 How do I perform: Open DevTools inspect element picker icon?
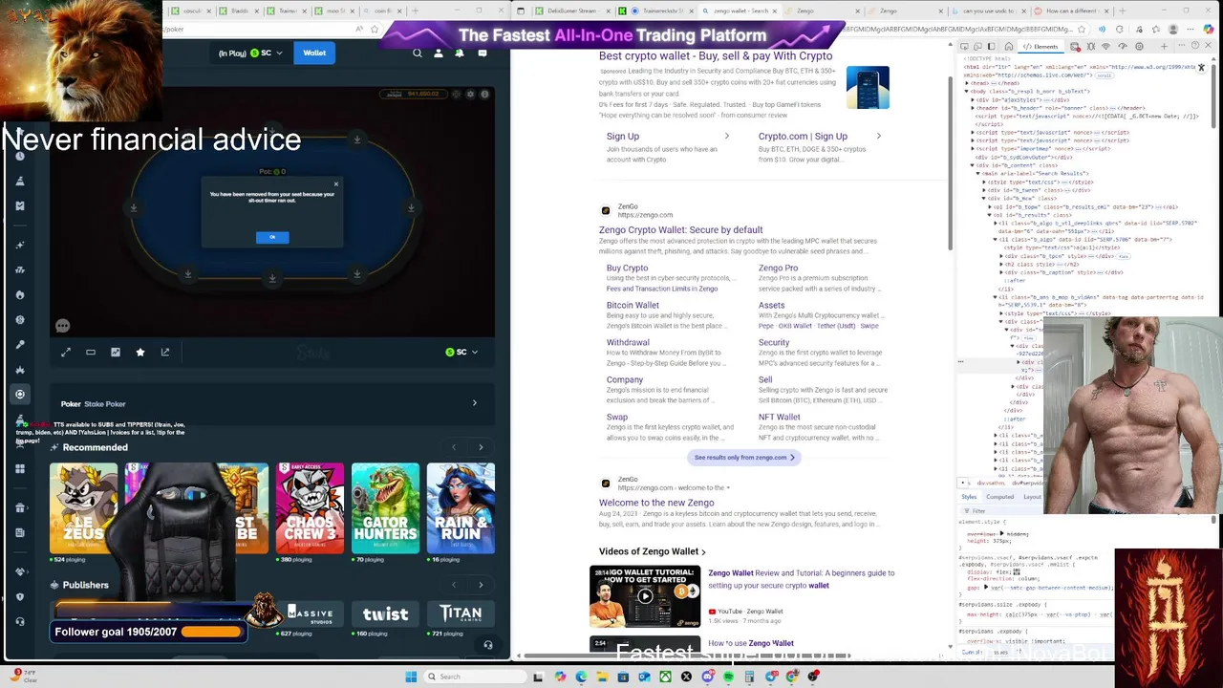[964, 47]
